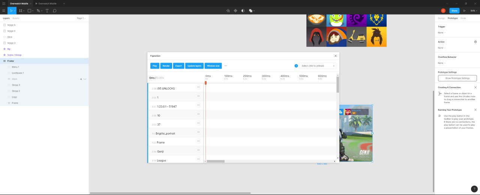Select the Icons / Group layer

[x=44, y=55]
